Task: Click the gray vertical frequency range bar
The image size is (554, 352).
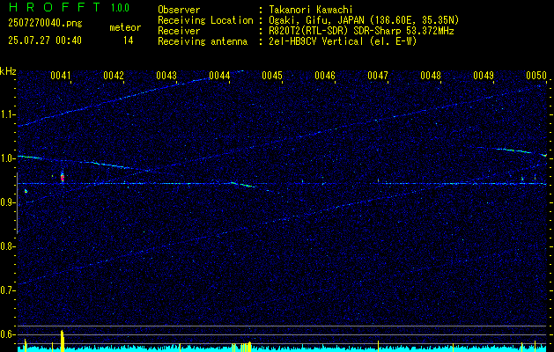Action: [x=17, y=203]
